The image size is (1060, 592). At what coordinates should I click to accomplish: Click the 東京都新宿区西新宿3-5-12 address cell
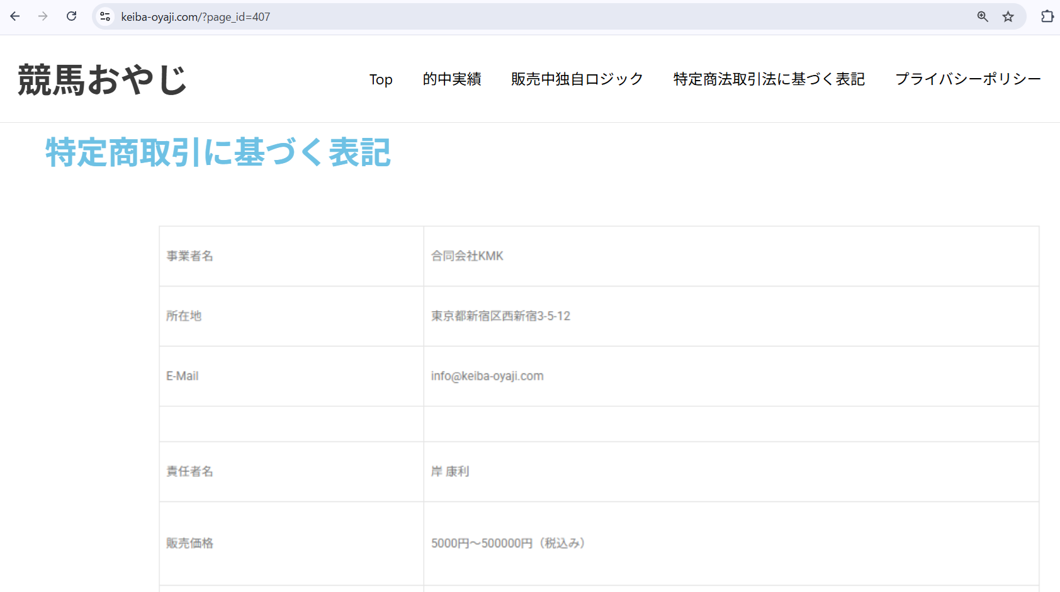500,316
